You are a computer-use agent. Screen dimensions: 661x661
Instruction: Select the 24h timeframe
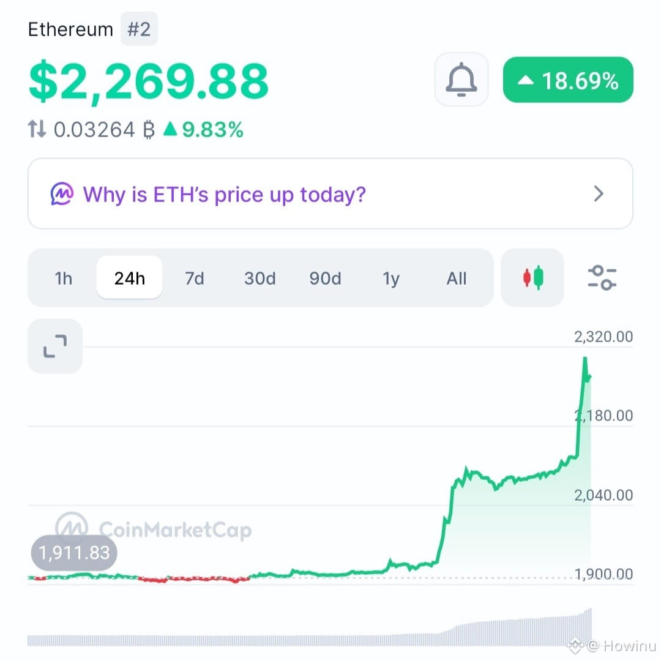(x=129, y=278)
